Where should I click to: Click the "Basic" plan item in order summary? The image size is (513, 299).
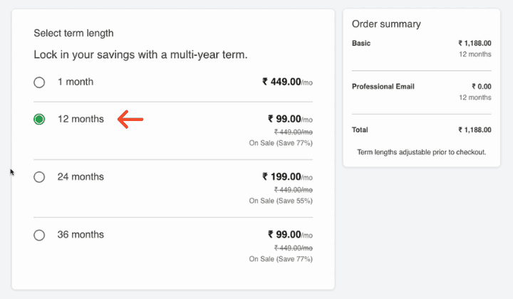361,43
